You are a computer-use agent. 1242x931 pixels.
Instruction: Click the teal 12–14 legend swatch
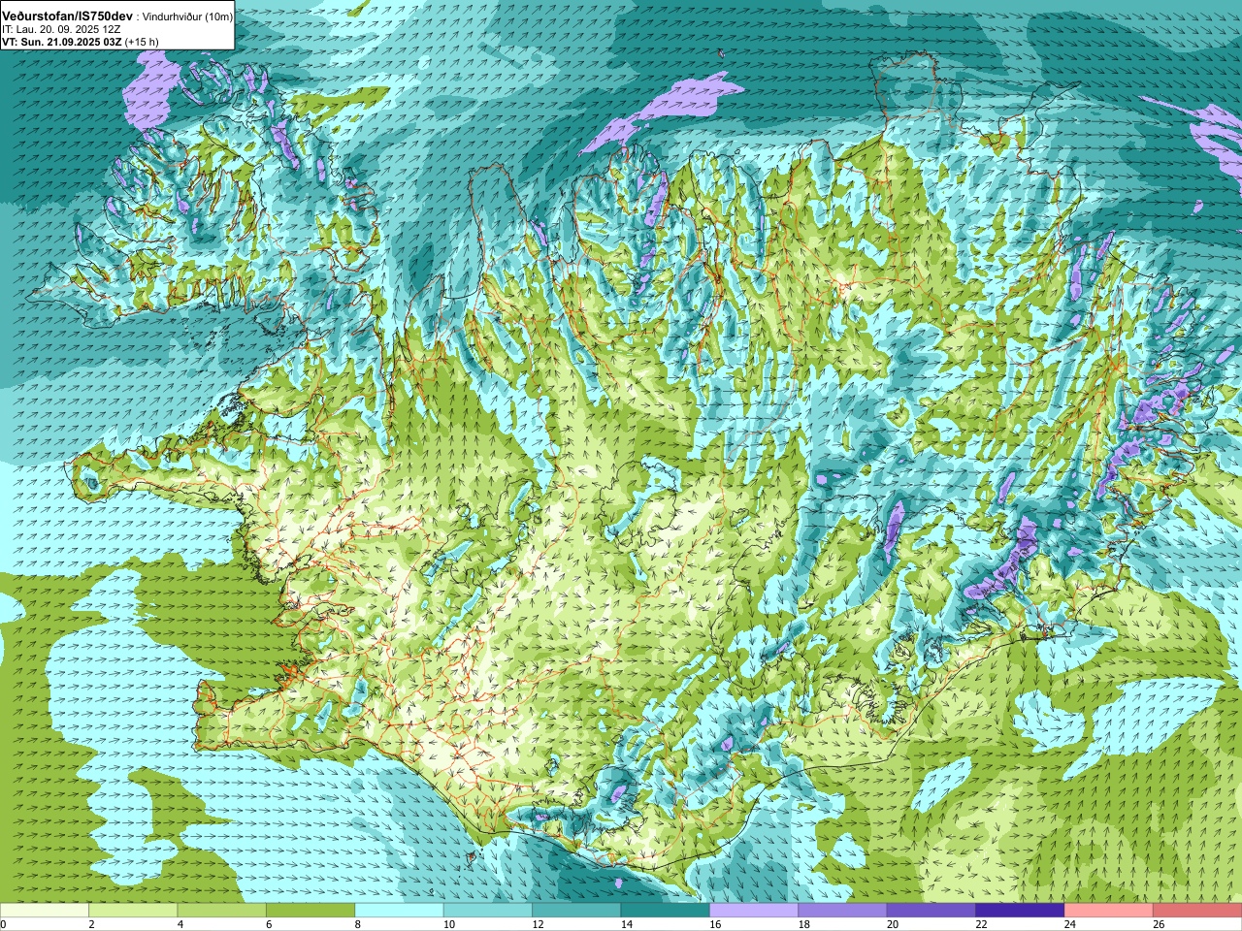[x=576, y=911]
